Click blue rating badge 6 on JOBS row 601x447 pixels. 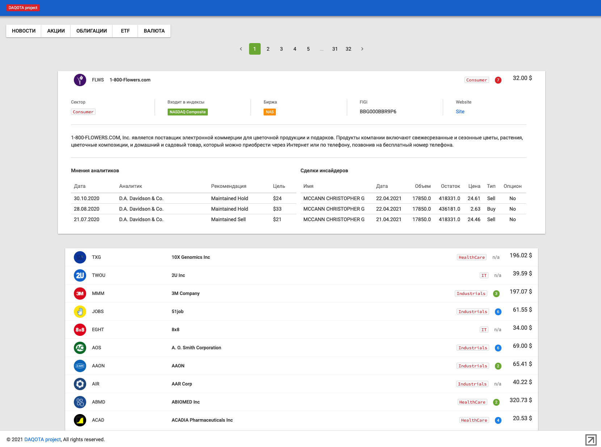point(498,312)
